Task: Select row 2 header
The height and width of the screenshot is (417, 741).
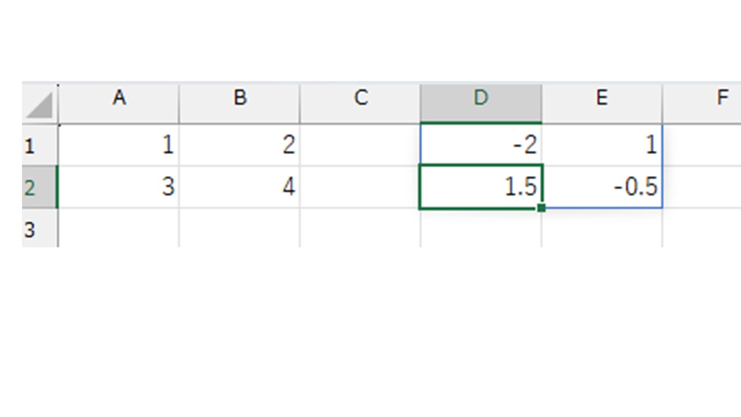Action: click(x=40, y=187)
